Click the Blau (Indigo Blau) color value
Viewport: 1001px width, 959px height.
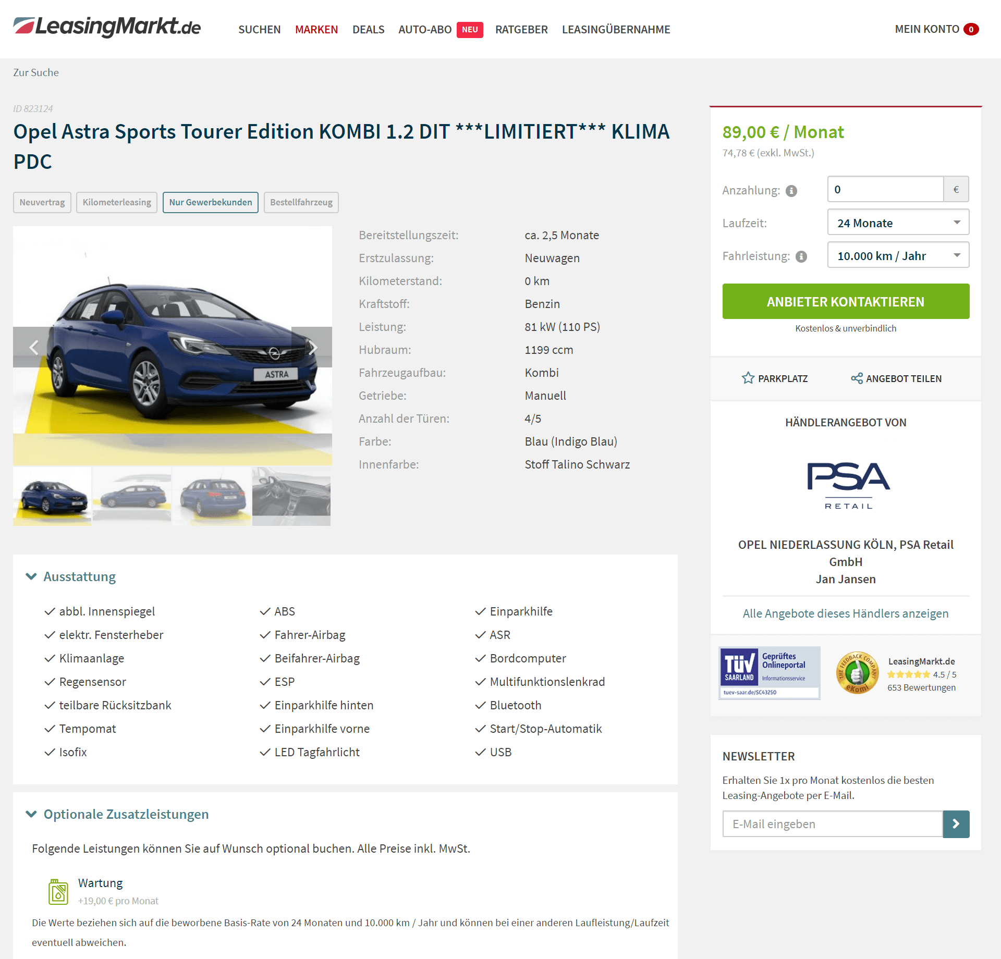(571, 441)
